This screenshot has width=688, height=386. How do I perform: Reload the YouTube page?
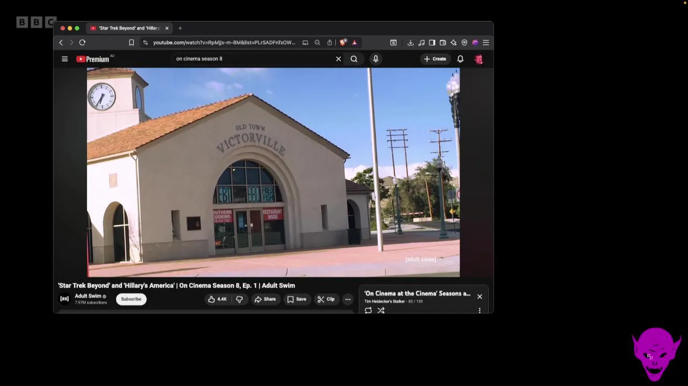pos(82,42)
